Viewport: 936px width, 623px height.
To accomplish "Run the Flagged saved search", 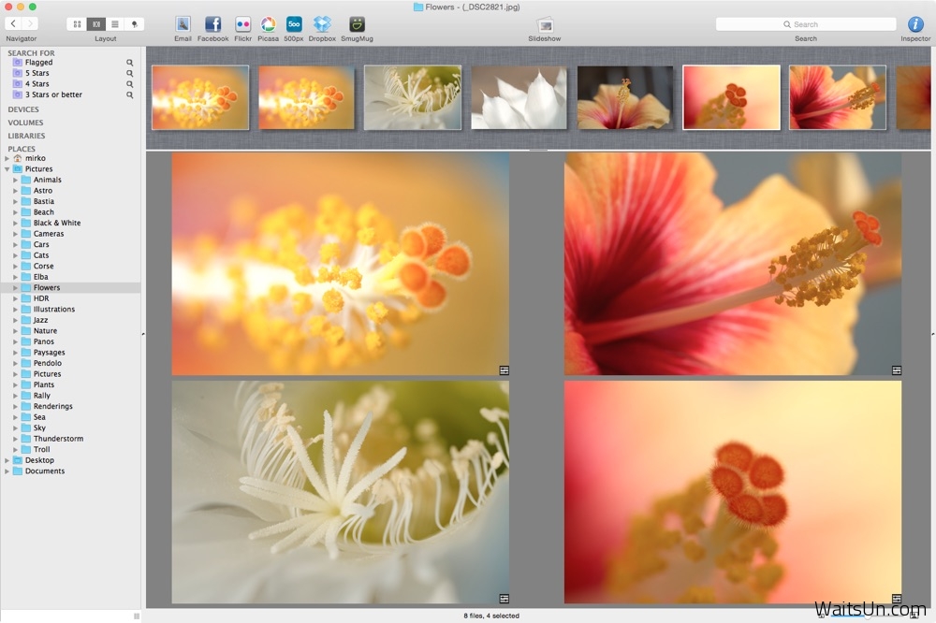I will coord(38,62).
